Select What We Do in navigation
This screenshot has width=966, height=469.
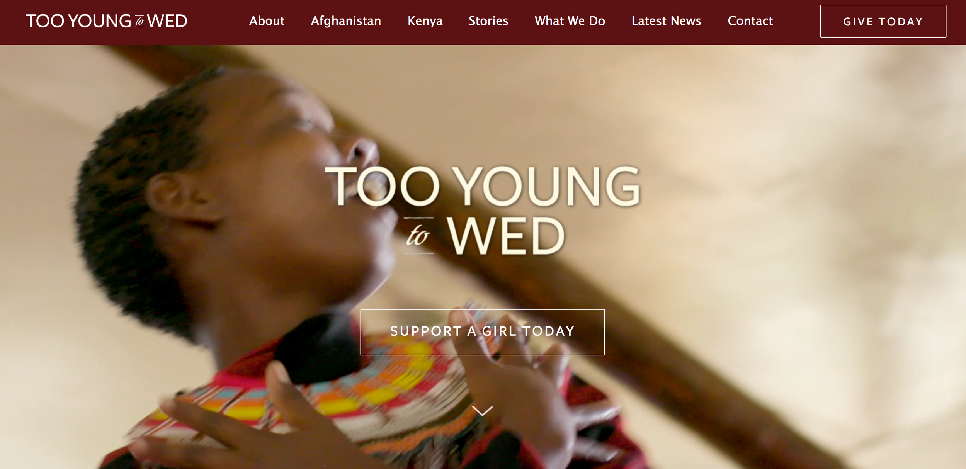(x=570, y=21)
